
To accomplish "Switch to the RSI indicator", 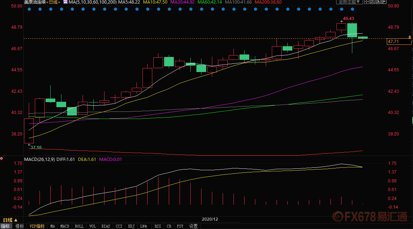I will pyautogui.click(x=158, y=226).
